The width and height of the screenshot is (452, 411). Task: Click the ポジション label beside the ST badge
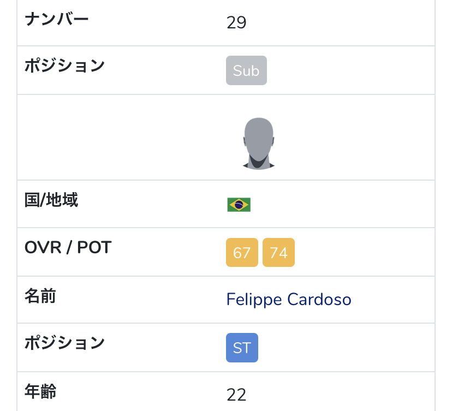(64, 343)
